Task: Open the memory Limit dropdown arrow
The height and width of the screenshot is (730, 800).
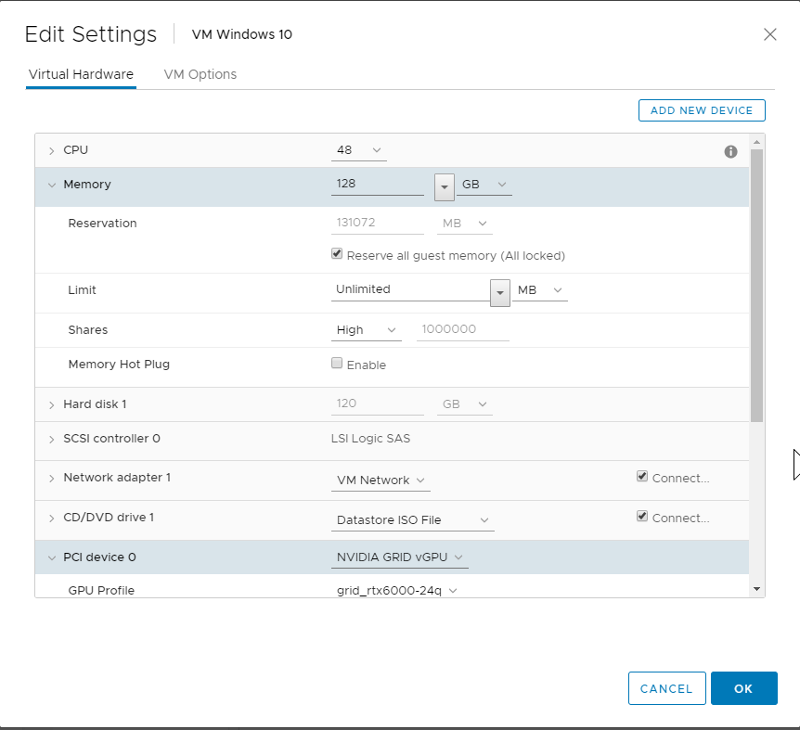Action: coord(501,291)
